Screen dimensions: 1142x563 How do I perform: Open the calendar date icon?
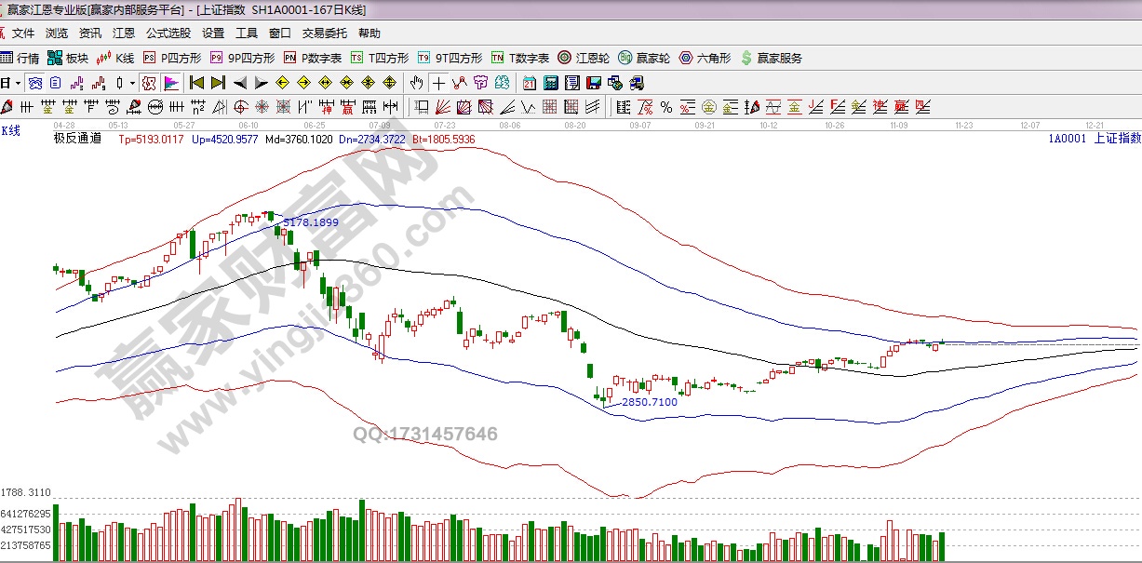coord(529,82)
